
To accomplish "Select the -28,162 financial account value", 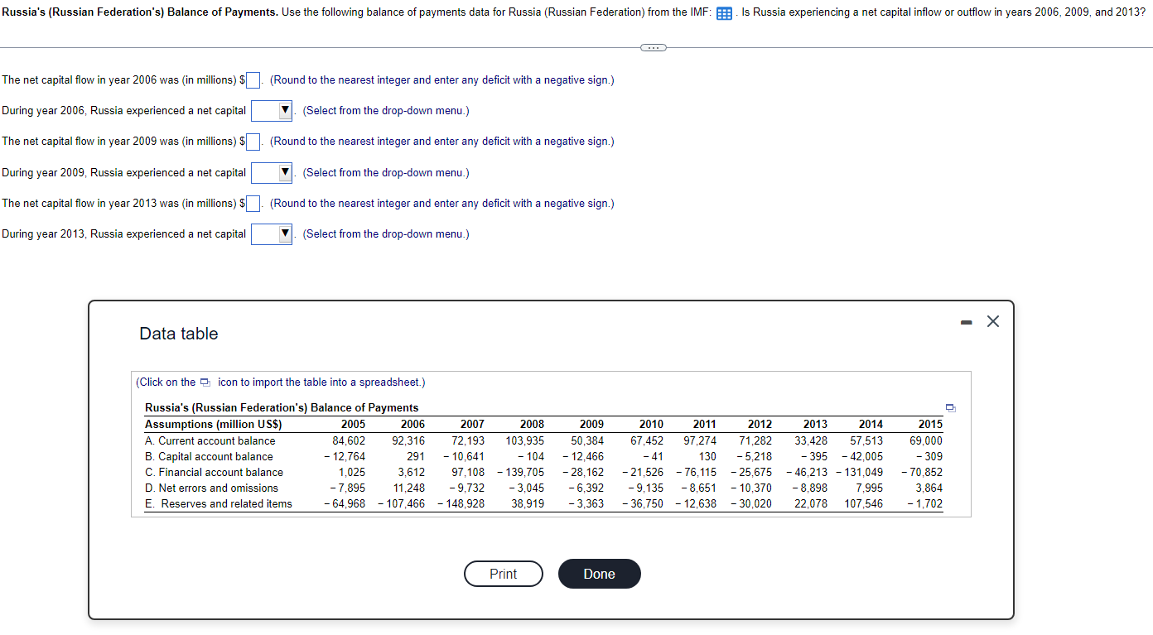I will point(583,472).
